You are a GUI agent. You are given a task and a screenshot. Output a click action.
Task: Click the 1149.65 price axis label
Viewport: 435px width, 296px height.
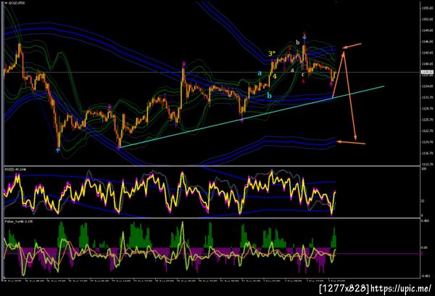[x=428, y=30]
